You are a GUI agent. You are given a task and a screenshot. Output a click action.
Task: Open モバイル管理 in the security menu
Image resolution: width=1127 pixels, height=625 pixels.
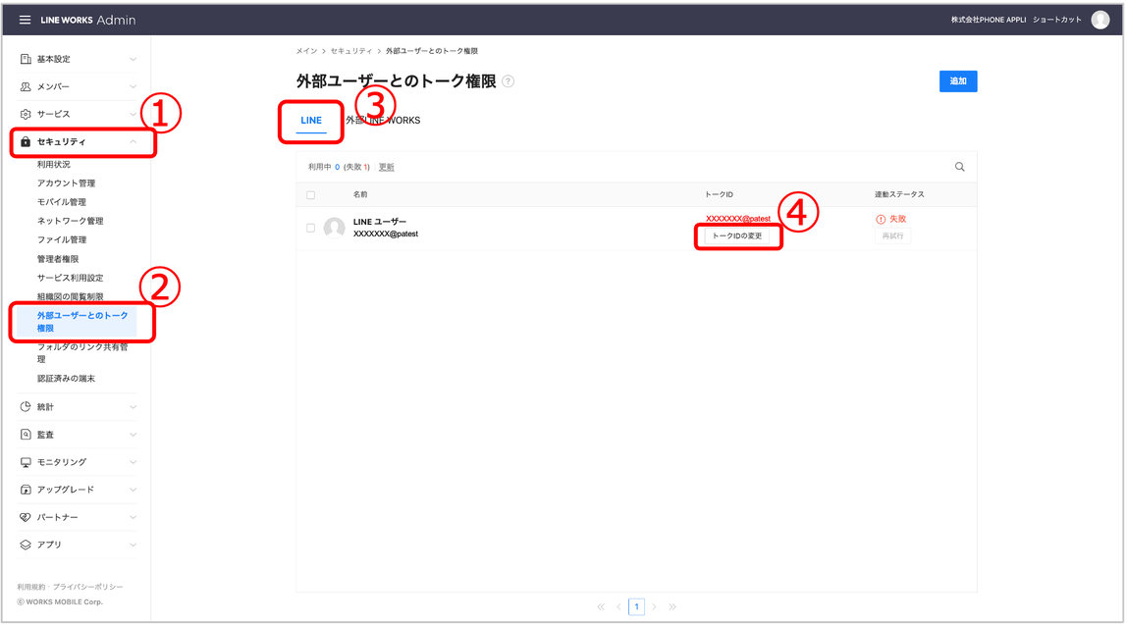click(62, 202)
